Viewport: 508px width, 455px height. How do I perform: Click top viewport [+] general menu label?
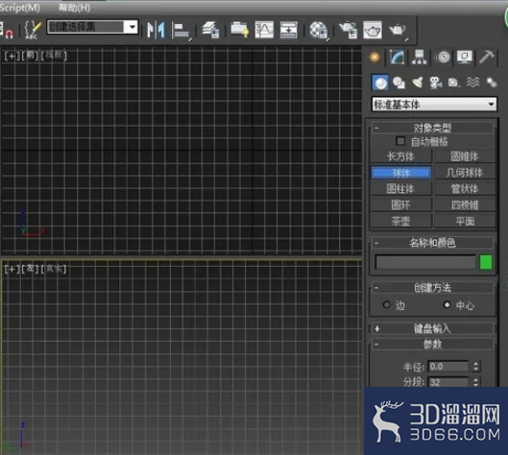tap(12, 56)
